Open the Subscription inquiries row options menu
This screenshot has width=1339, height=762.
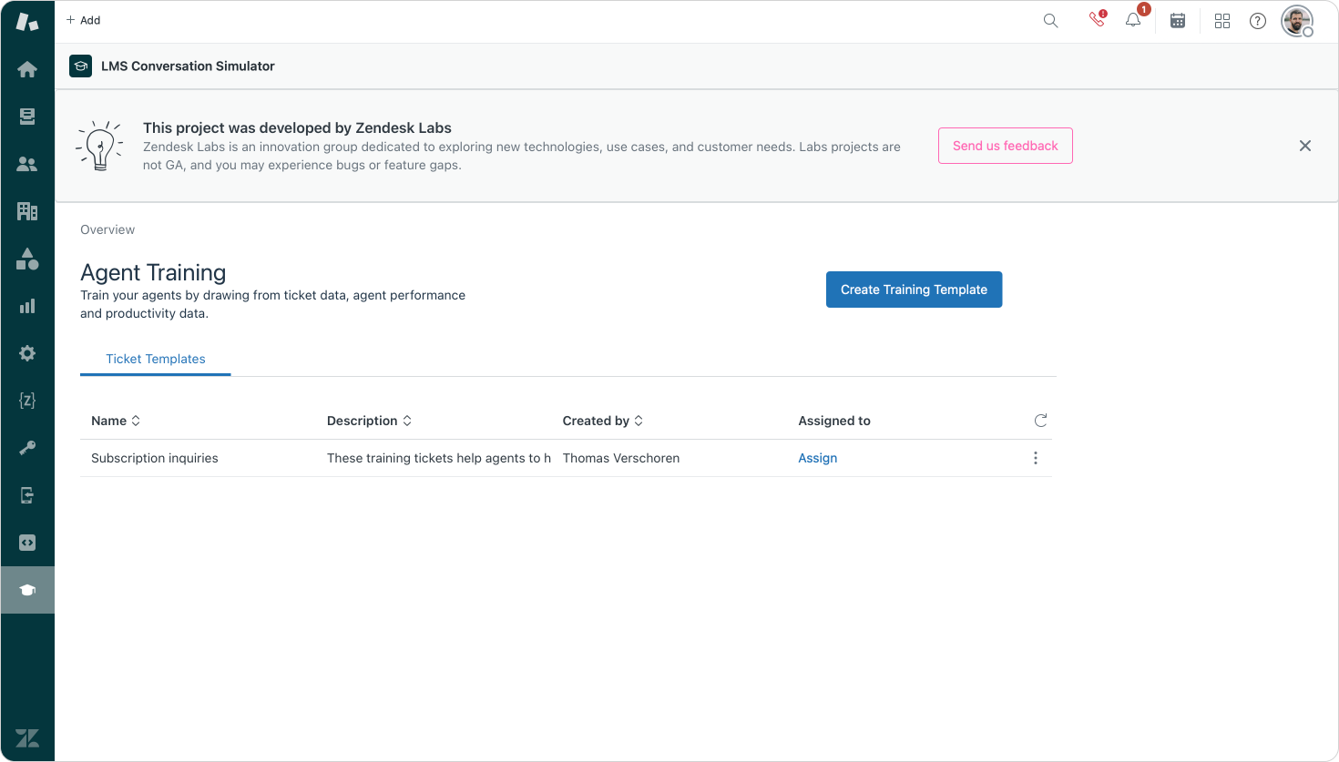[x=1036, y=458]
